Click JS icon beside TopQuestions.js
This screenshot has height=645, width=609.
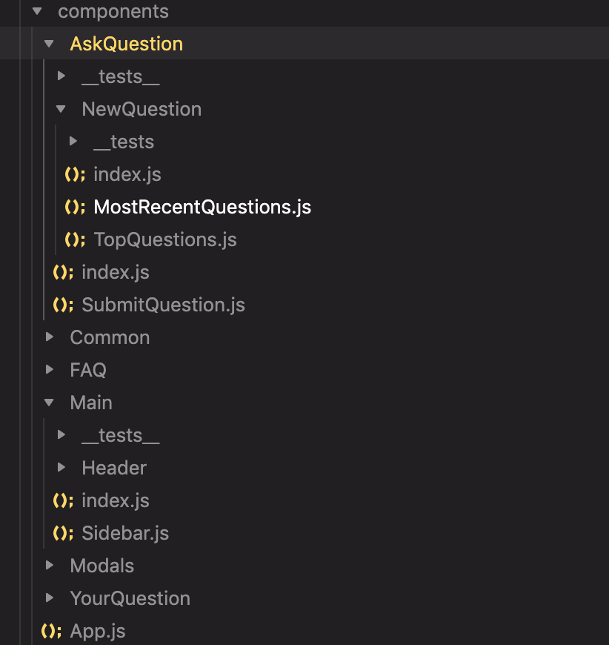(75, 239)
